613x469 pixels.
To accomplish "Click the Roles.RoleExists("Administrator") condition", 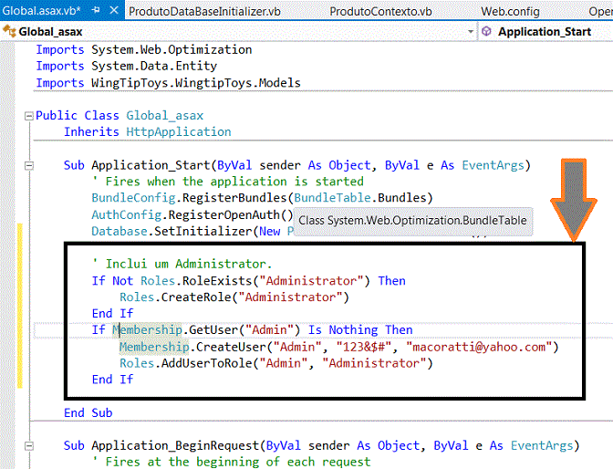I will [255, 281].
